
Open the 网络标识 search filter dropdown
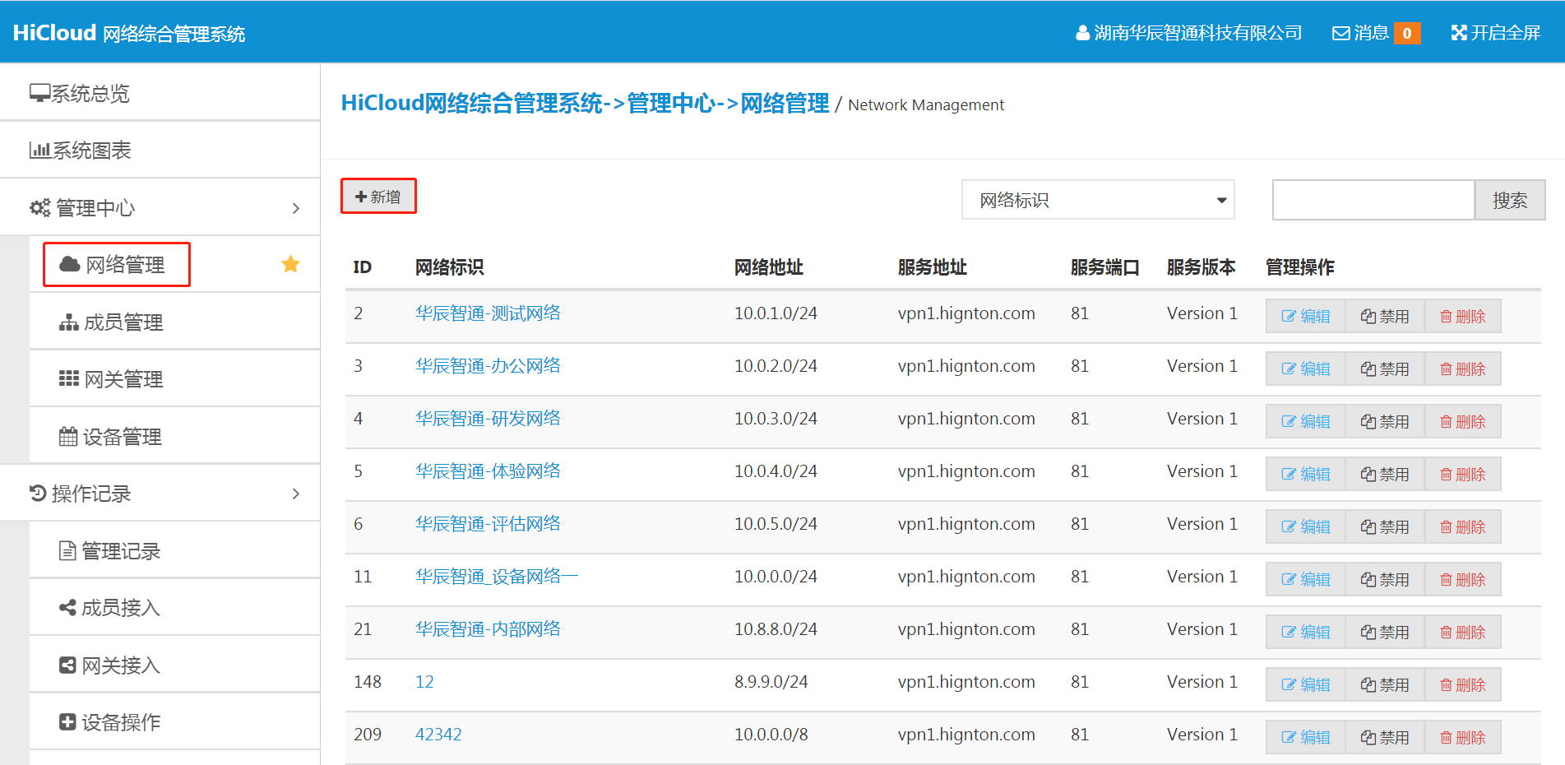point(1097,199)
